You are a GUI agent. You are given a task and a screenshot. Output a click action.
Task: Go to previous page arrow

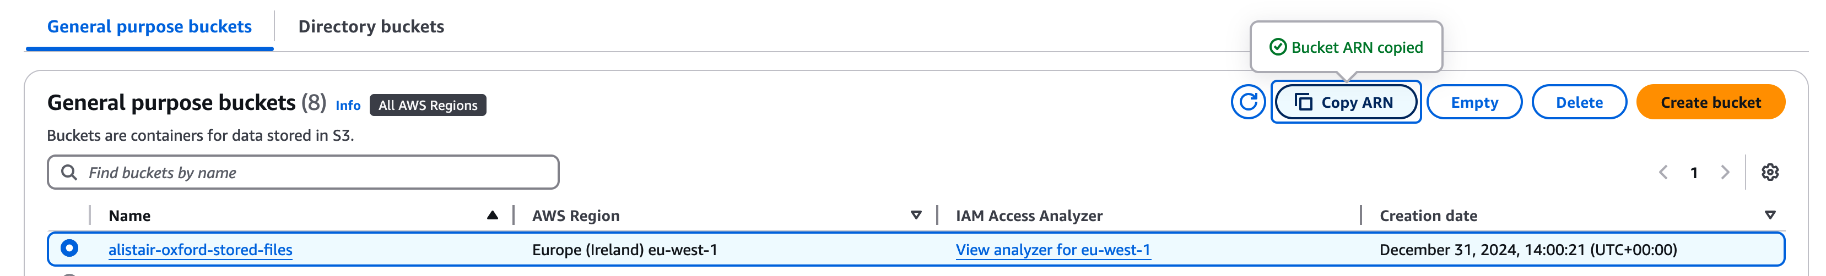(1663, 172)
